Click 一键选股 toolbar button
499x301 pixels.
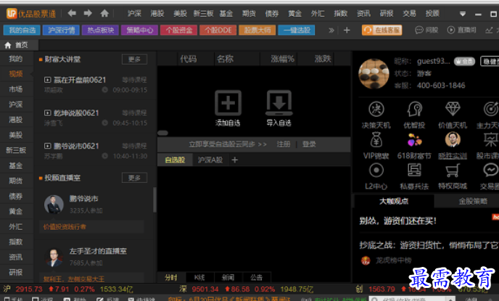point(297,30)
